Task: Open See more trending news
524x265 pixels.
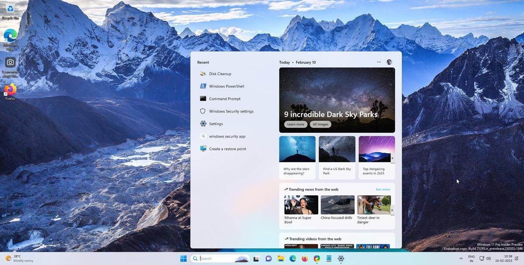Action: (383, 189)
